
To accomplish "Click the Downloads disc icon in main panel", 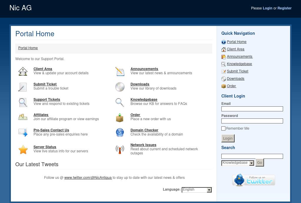I will pyautogui.click(x=120, y=87).
